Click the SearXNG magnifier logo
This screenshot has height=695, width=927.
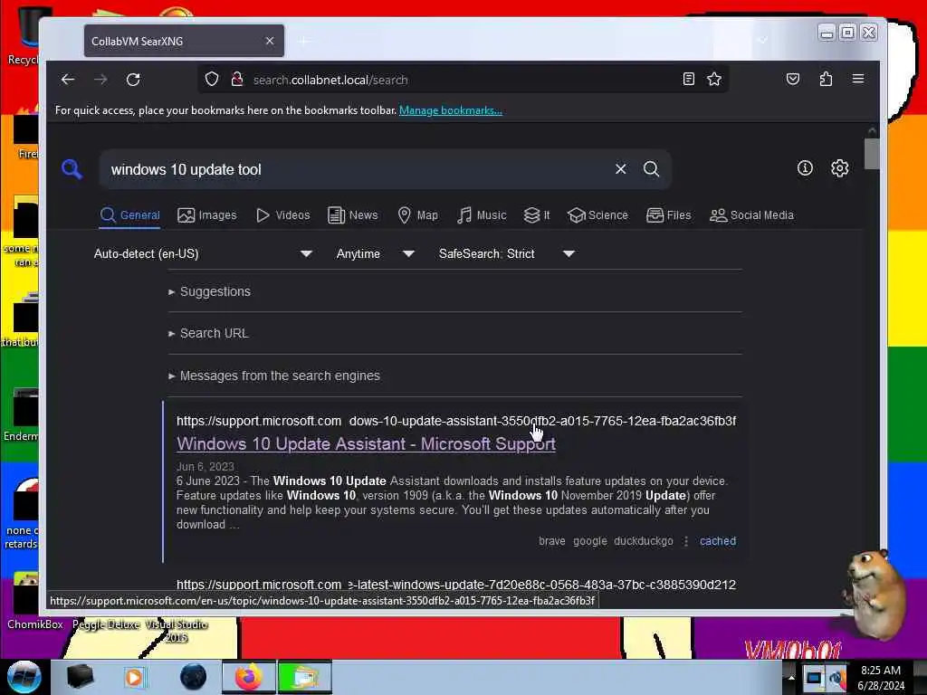72,169
